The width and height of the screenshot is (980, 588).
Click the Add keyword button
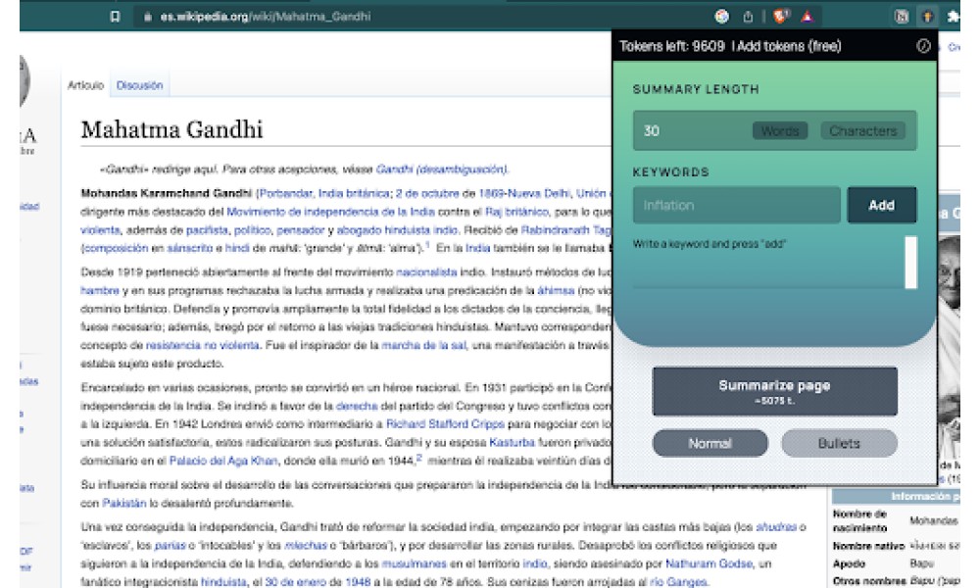click(882, 205)
